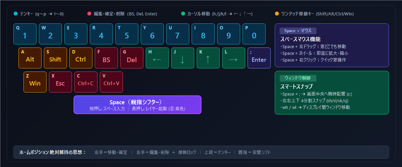This screenshot has width=402, height=167.
Task: Select the F key labeled BS
Action: pyautogui.click(x=106, y=58)
